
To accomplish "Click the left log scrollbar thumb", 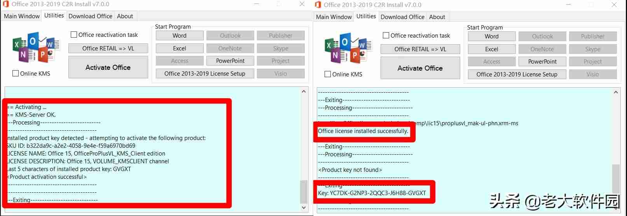I will 304,192.
